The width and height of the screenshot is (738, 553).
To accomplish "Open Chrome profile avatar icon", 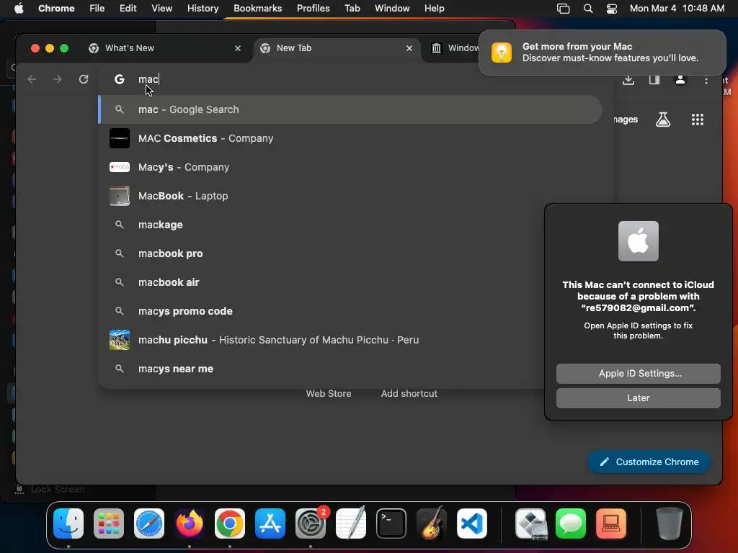I will coord(680,80).
